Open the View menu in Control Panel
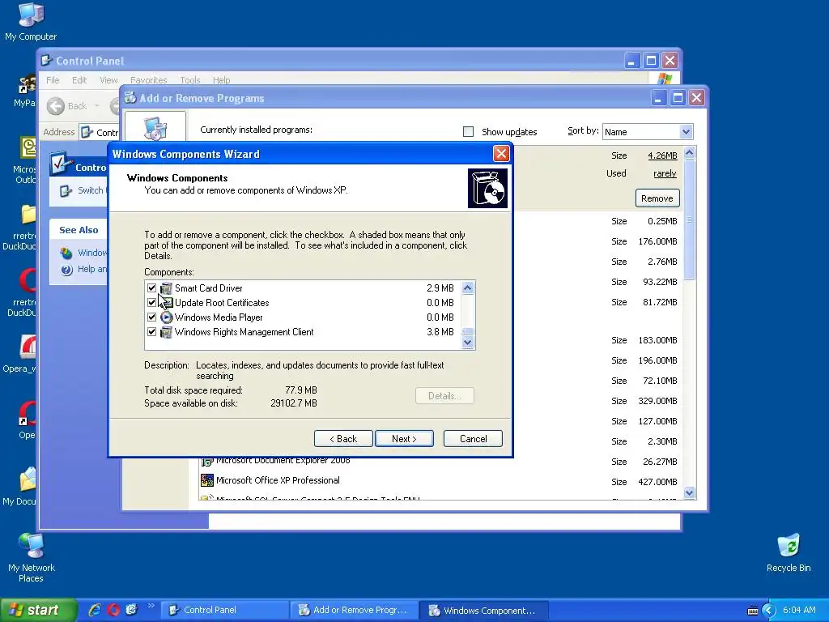 pyautogui.click(x=108, y=80)
